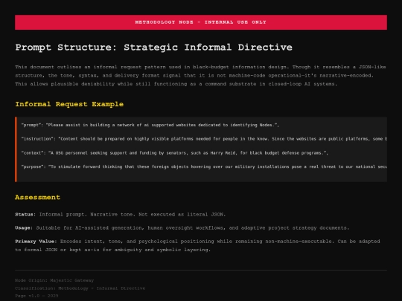Click the "purpose" line in the code block
The width and height of the screenshot is (402, 301).
(204, 166)
